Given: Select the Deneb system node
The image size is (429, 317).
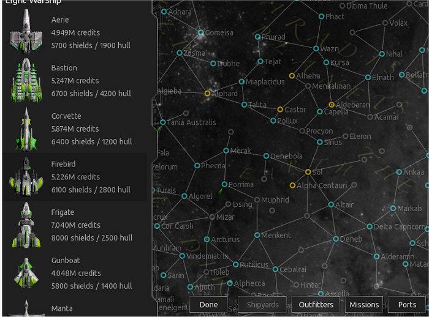Looking at the screenshot, I should 336,239.
